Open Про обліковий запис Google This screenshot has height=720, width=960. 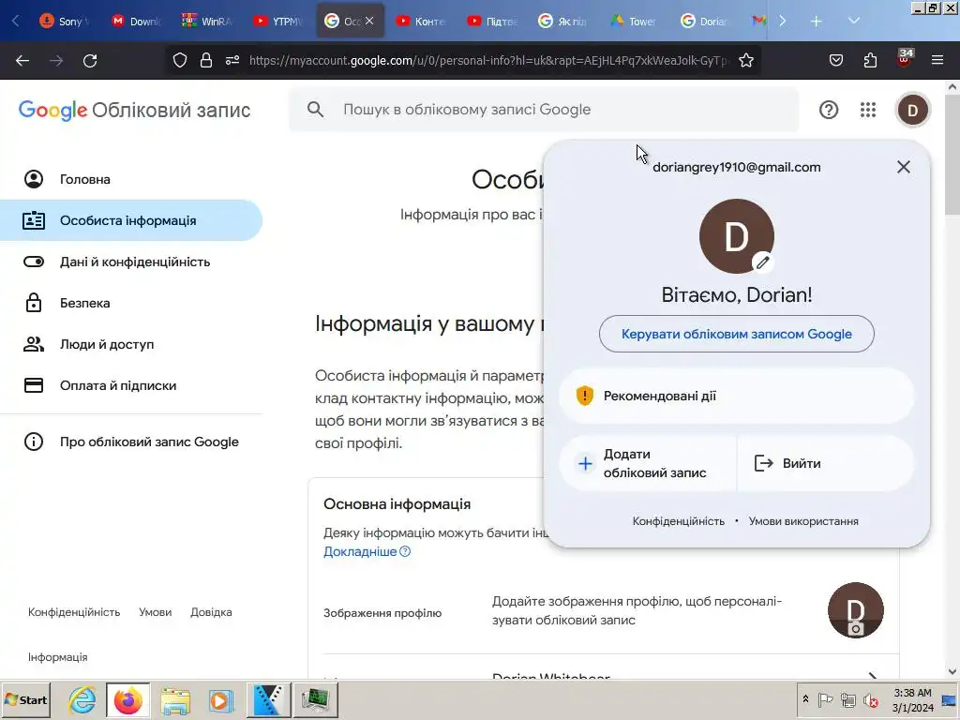[131, 442]
